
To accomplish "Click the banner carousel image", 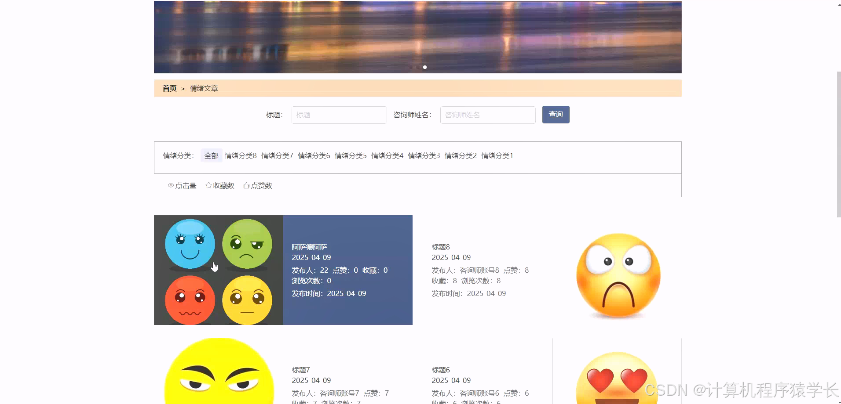I will [418, 37].
